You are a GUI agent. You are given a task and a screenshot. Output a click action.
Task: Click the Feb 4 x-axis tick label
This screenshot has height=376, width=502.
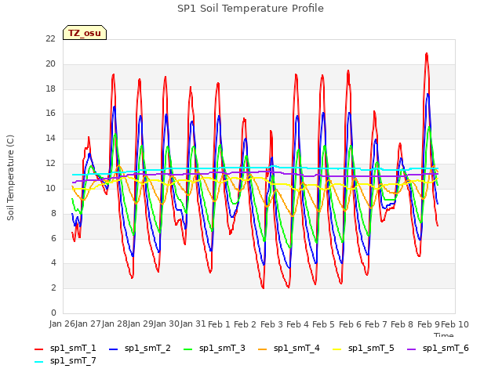297,324
